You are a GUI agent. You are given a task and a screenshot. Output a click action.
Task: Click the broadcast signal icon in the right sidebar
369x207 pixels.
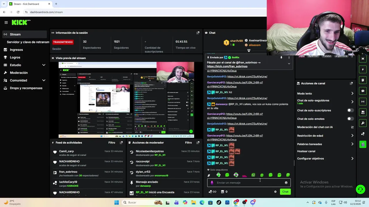click(x=363, y=101)
